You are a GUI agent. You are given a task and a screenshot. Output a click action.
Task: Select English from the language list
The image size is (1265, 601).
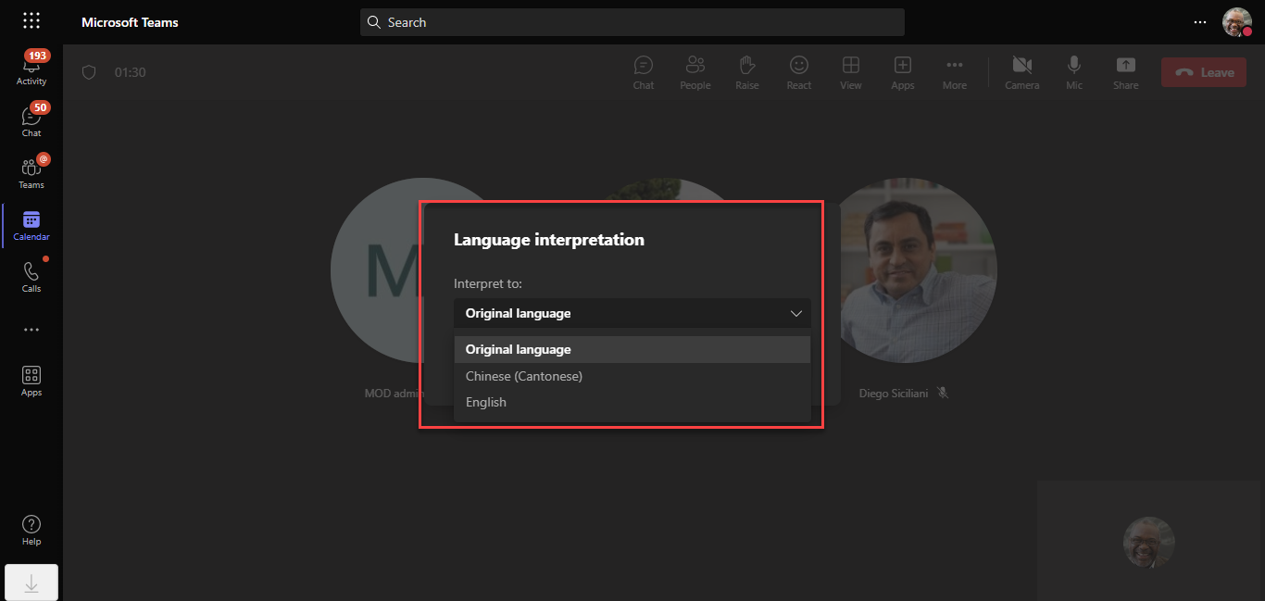pyautogui.click(x=485, y=402)
